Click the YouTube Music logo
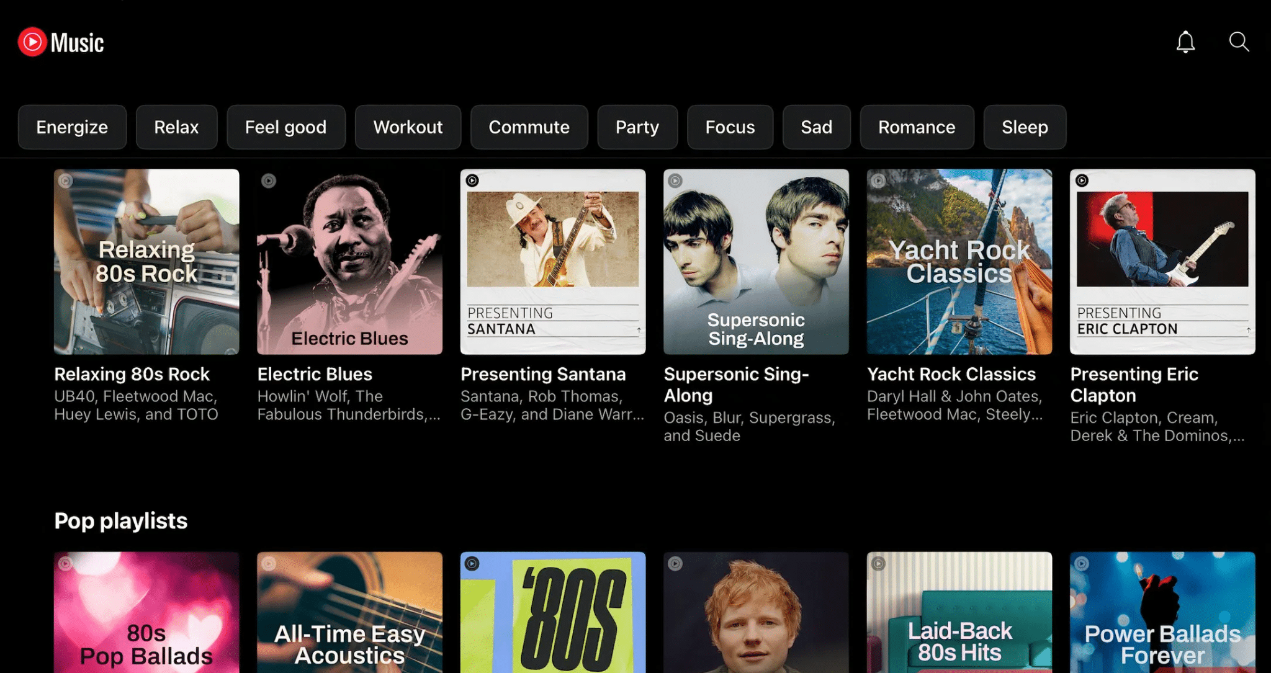1271x673 pixels. pos(61,42)
